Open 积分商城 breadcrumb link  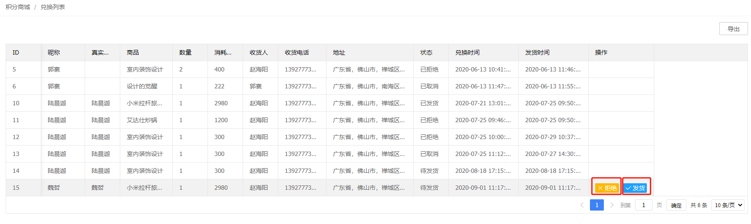[x=18, y=7]
